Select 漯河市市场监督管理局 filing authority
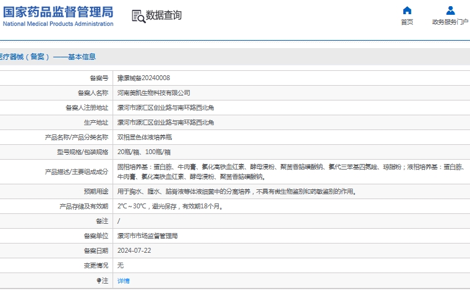Image resolution: width=470 pixels, height=291 pixels. (x=147, y=236)
